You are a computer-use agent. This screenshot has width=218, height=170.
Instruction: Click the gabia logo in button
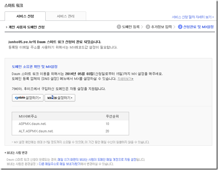20,98
